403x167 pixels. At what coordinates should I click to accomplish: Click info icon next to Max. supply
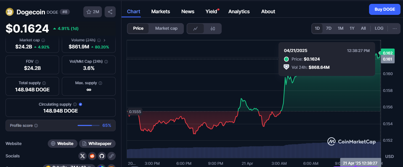click(100, 83)
